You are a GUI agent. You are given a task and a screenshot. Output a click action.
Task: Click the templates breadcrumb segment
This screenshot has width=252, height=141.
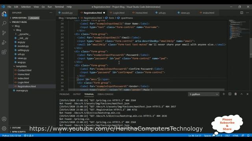[72, 18]
